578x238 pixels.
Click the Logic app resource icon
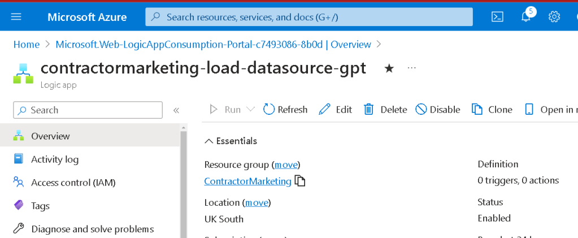[23, 73]
